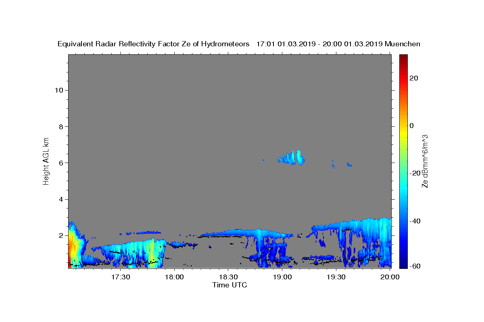Click the 17:30 time tick label
The width and height of the screenshot is (484, 322).
coord(121,277)
